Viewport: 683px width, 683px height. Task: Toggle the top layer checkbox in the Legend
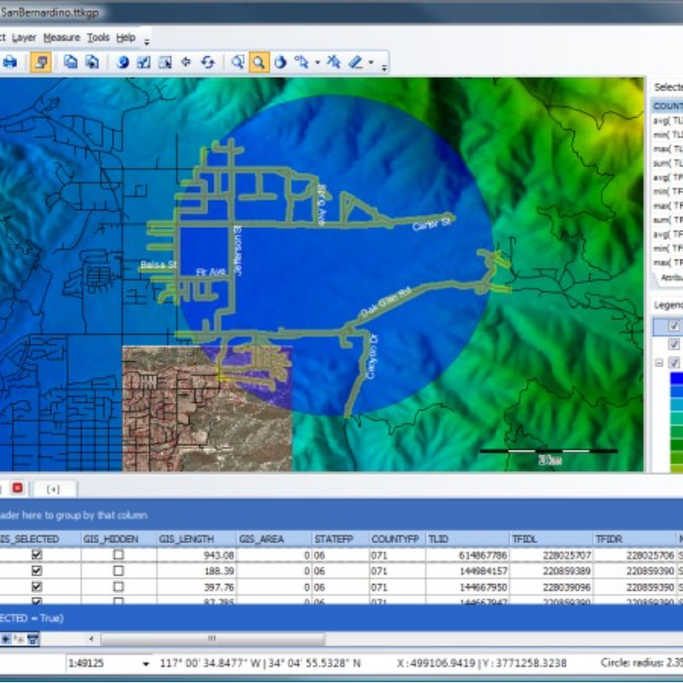pos(673,325)
